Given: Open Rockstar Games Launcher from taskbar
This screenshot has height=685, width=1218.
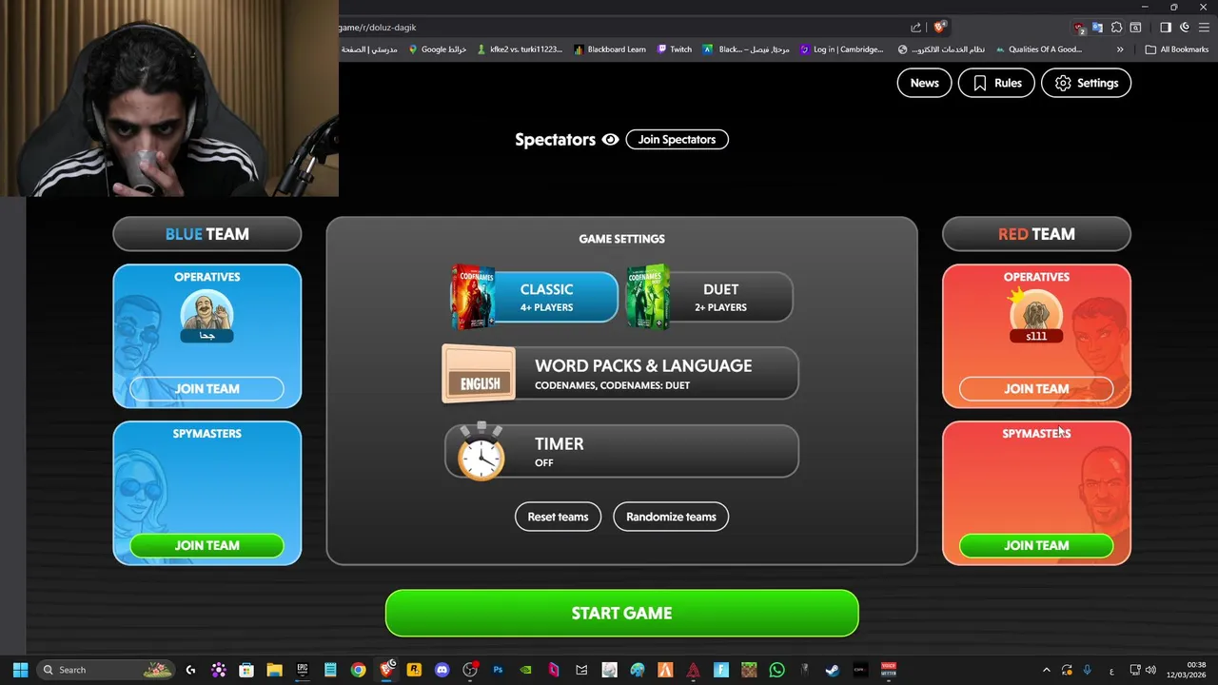Looking at the screenshot, I should click(414, 670).
